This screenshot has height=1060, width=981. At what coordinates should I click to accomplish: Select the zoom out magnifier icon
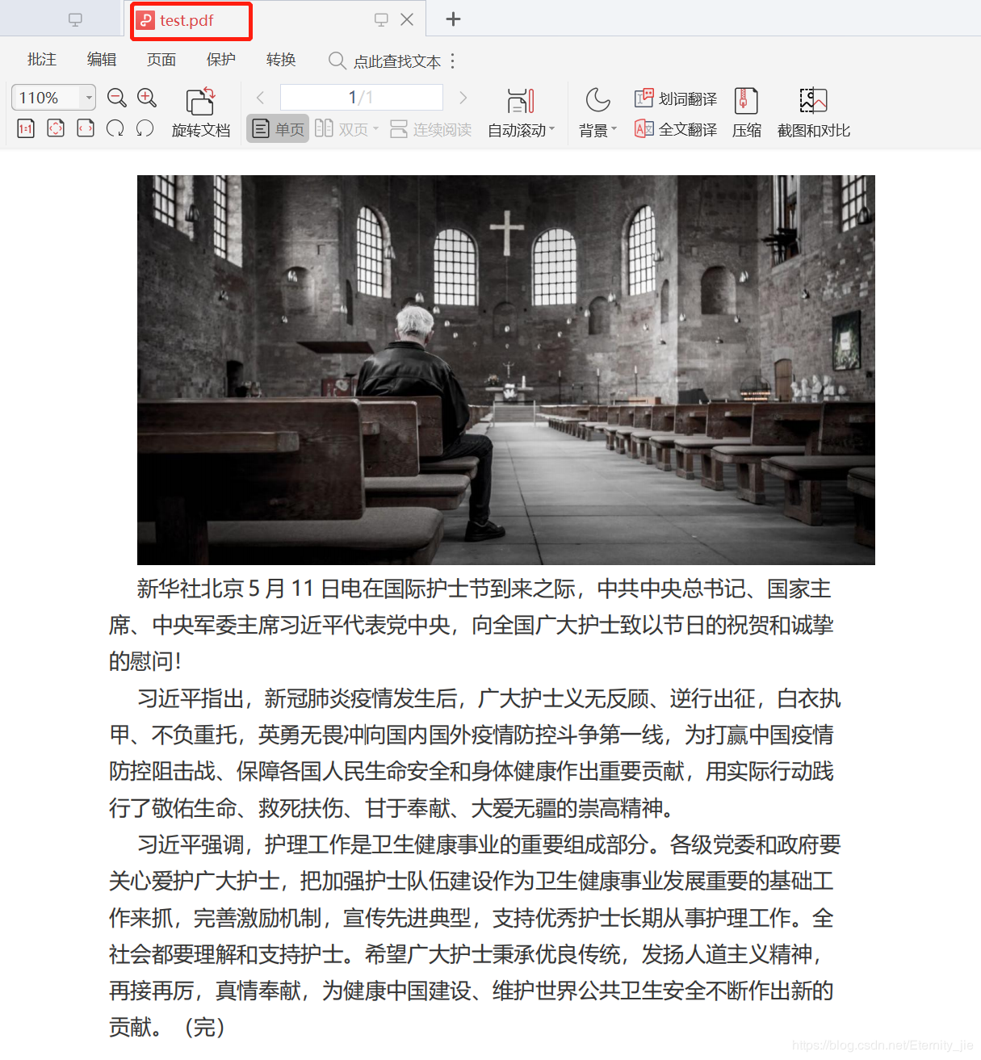point(116,98)
